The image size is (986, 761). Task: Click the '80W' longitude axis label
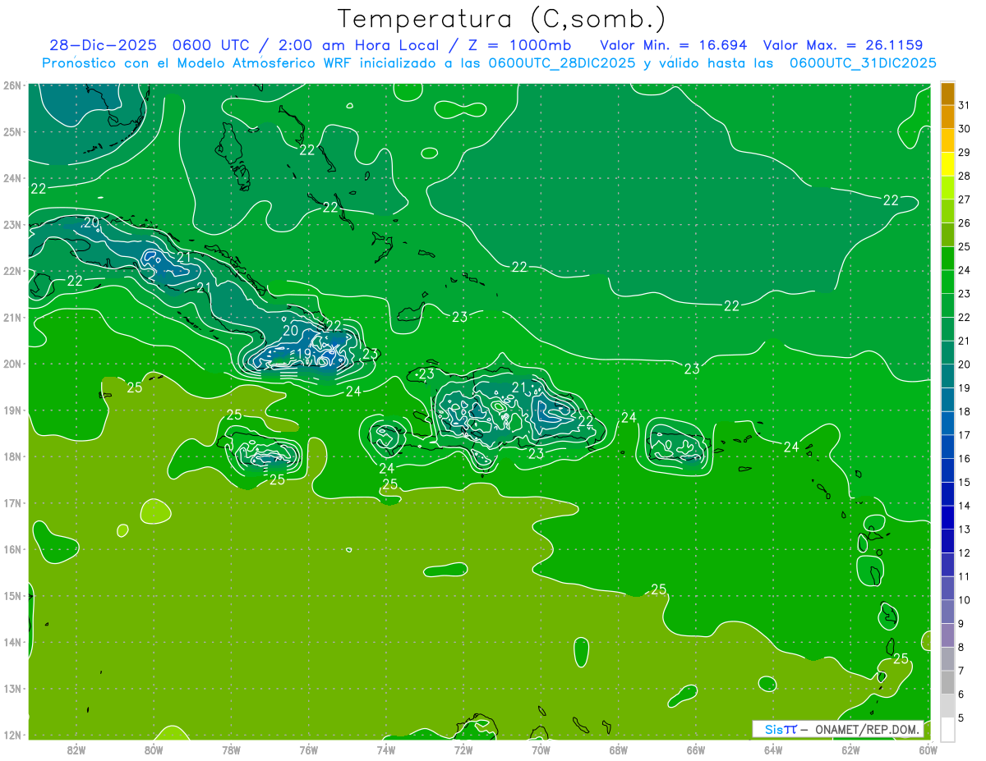pyautogui.click(x=154, y=750)
